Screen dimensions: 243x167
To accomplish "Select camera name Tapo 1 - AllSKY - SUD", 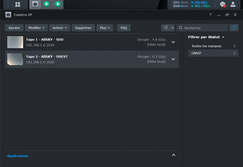I will [45, 40].
